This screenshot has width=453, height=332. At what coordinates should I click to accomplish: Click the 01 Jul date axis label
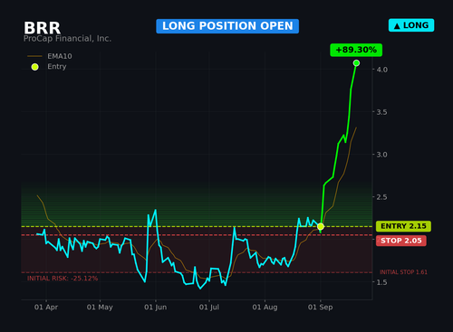pyautogui.click(x=209, y=308)
